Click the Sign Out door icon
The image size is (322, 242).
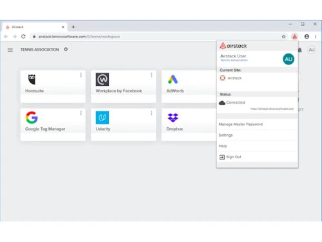[222, 157]
